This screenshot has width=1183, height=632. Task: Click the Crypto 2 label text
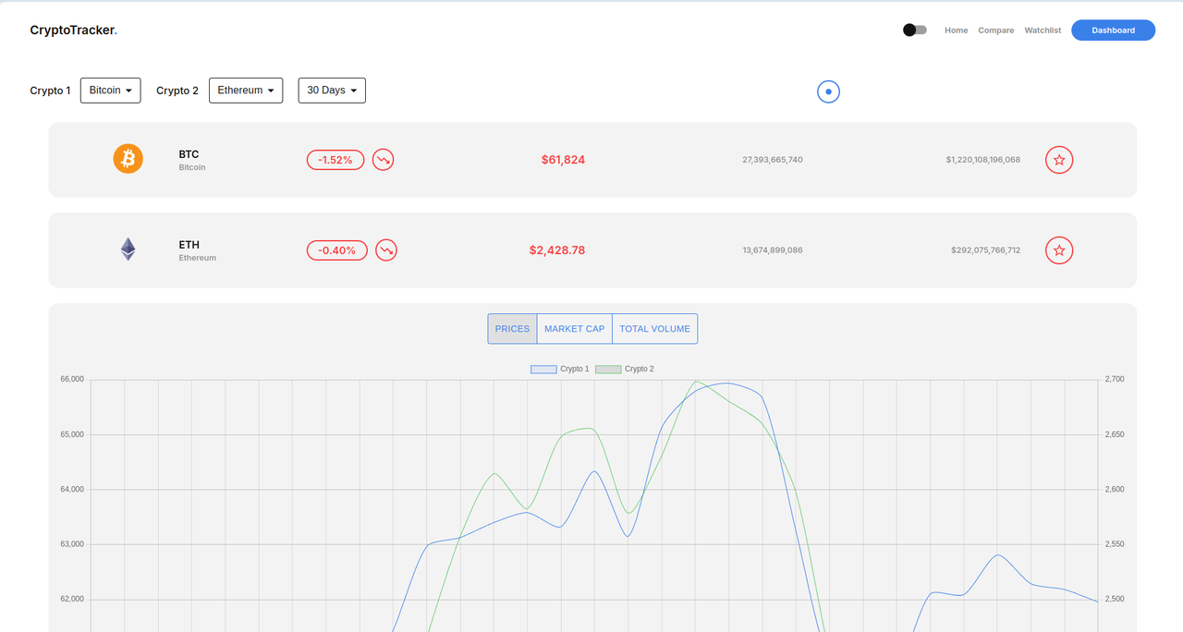177,91
